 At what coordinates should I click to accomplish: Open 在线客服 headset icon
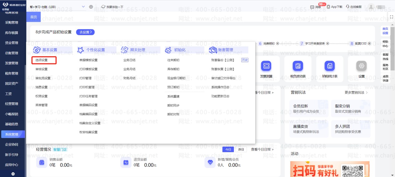tap(348, 7)
